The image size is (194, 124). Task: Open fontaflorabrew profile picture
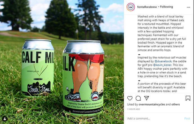pyautogui.click(x=131, y=7)
